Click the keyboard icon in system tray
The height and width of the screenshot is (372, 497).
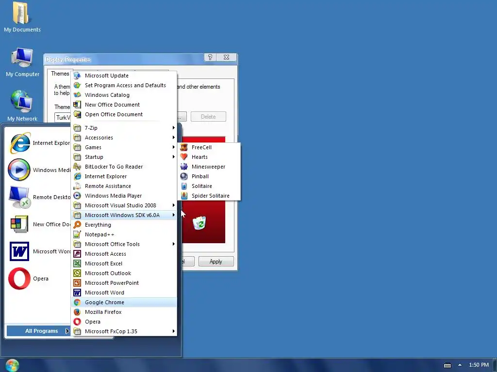pos(447,365)
